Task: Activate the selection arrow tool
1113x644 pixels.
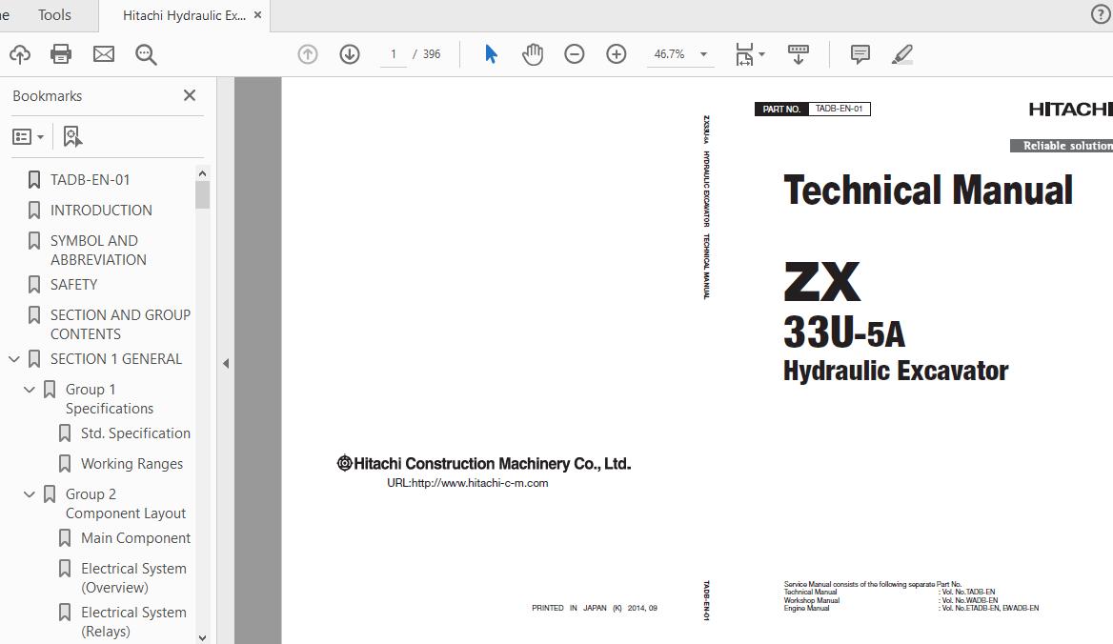Action: [x=491, y=54]
